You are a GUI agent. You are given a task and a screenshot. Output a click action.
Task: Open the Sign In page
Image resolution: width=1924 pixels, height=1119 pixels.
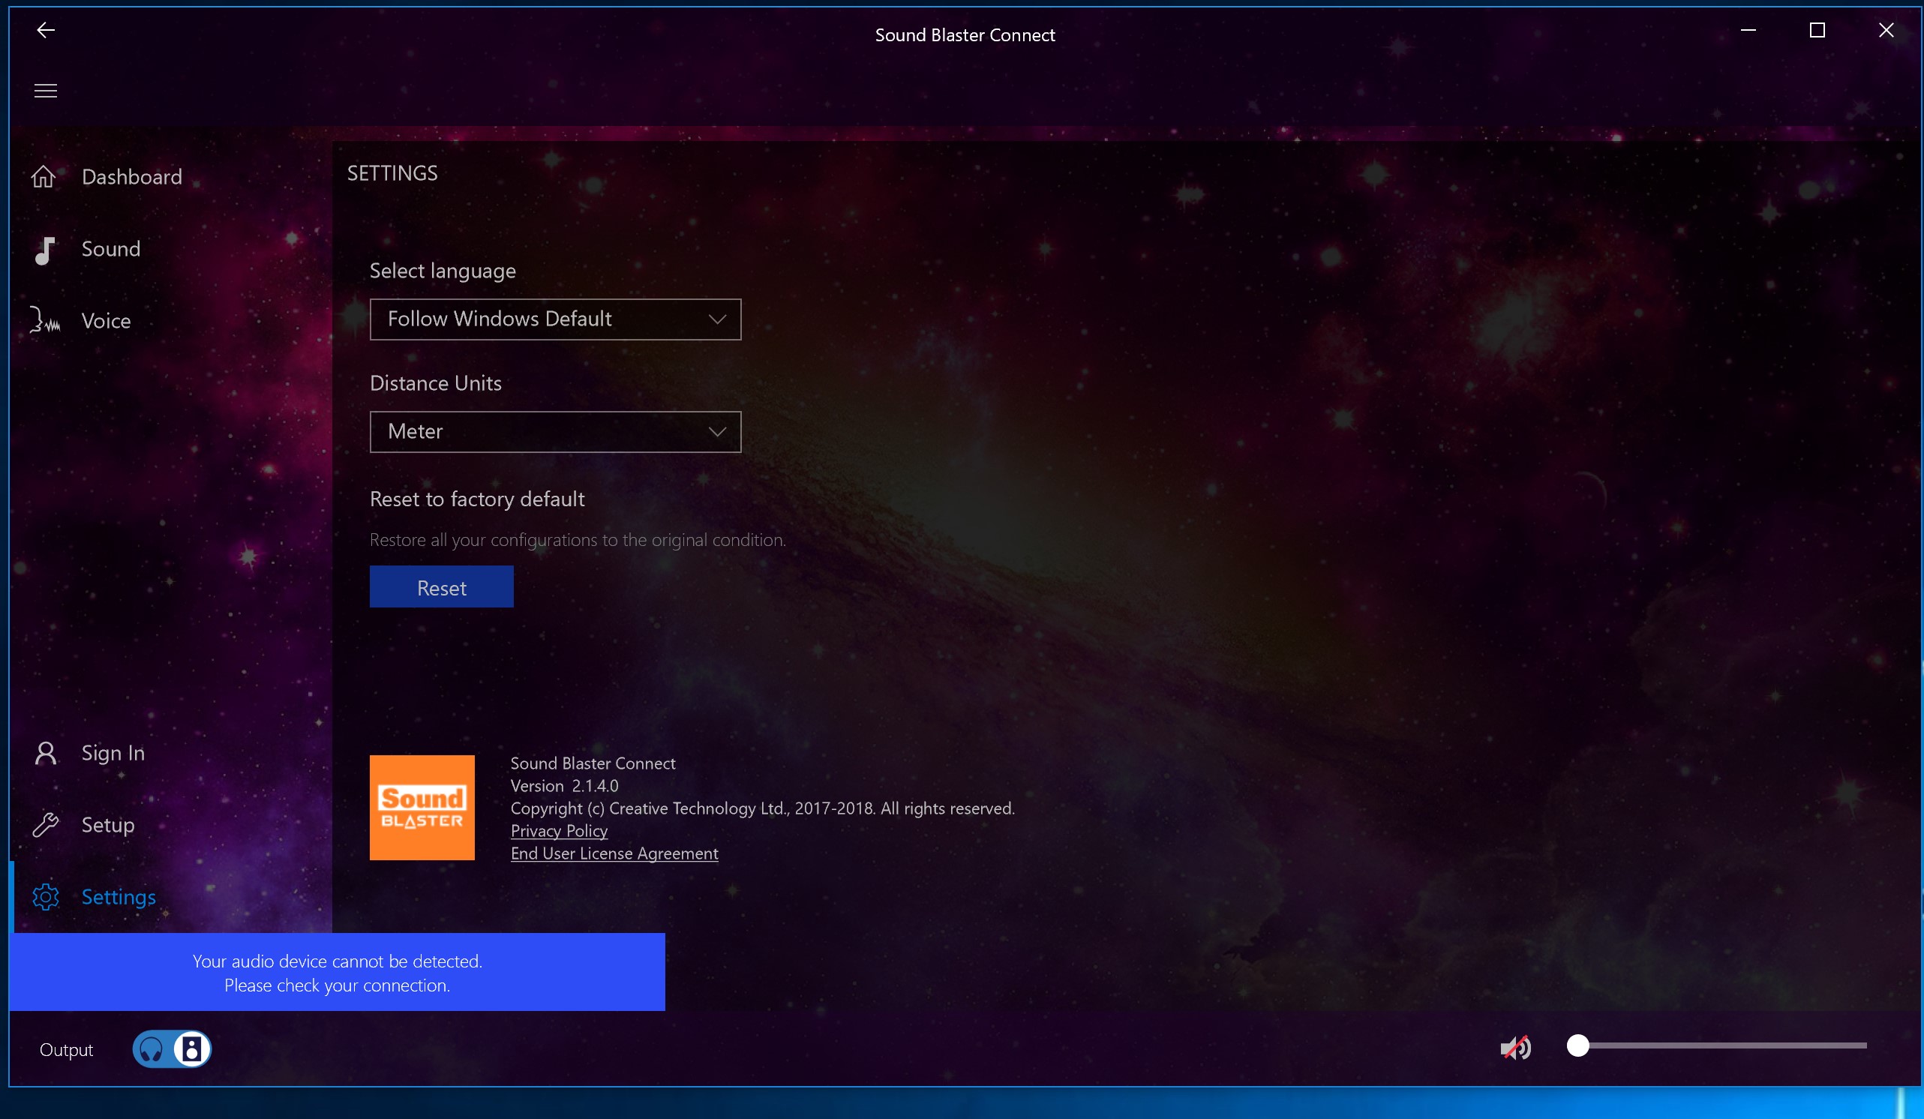coord(173,754)
